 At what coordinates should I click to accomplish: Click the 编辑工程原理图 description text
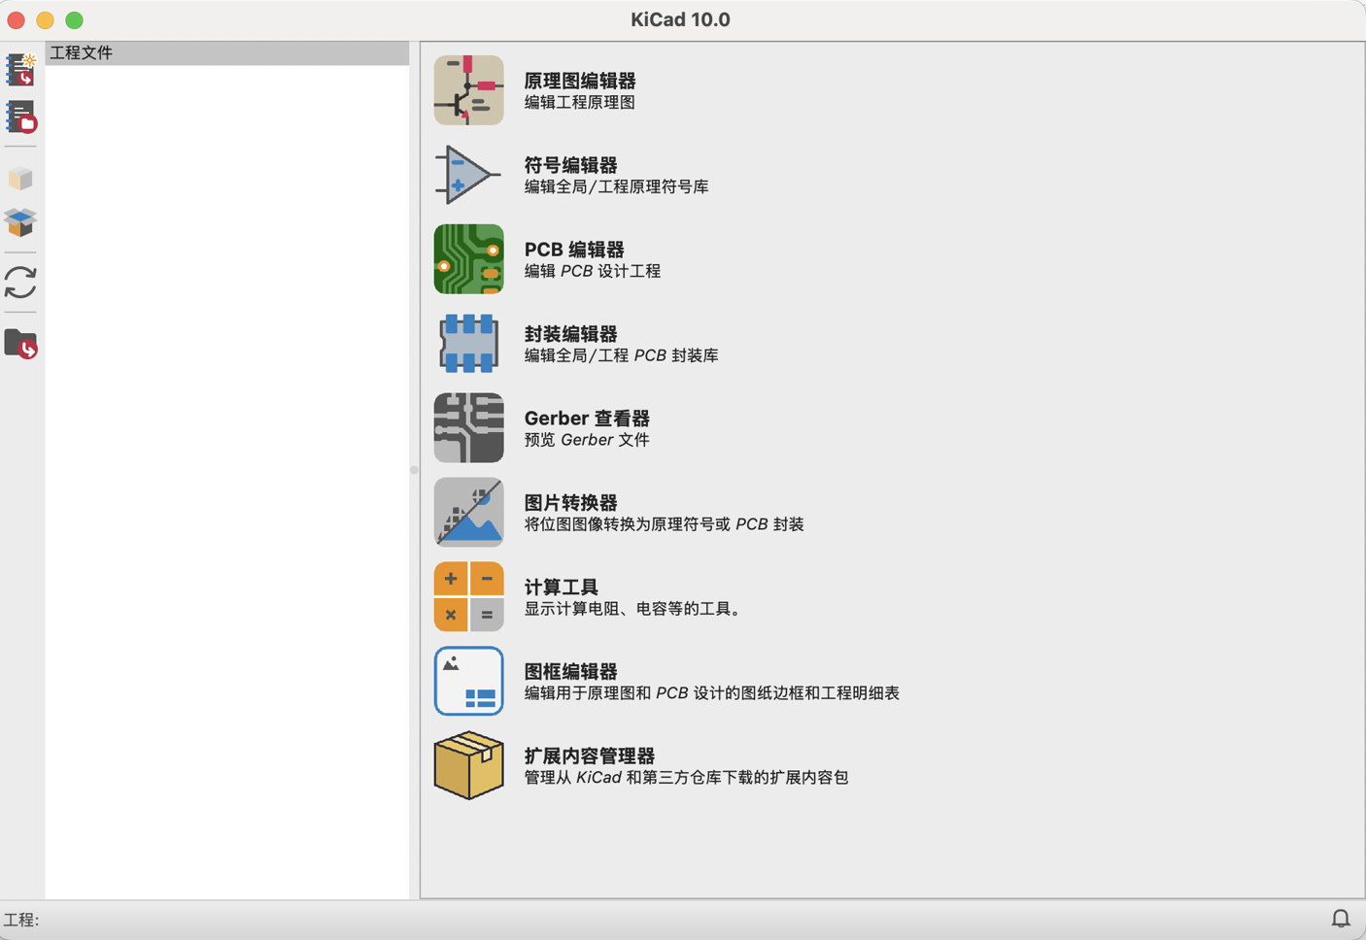pyautogui.click(x=580, y=103)
